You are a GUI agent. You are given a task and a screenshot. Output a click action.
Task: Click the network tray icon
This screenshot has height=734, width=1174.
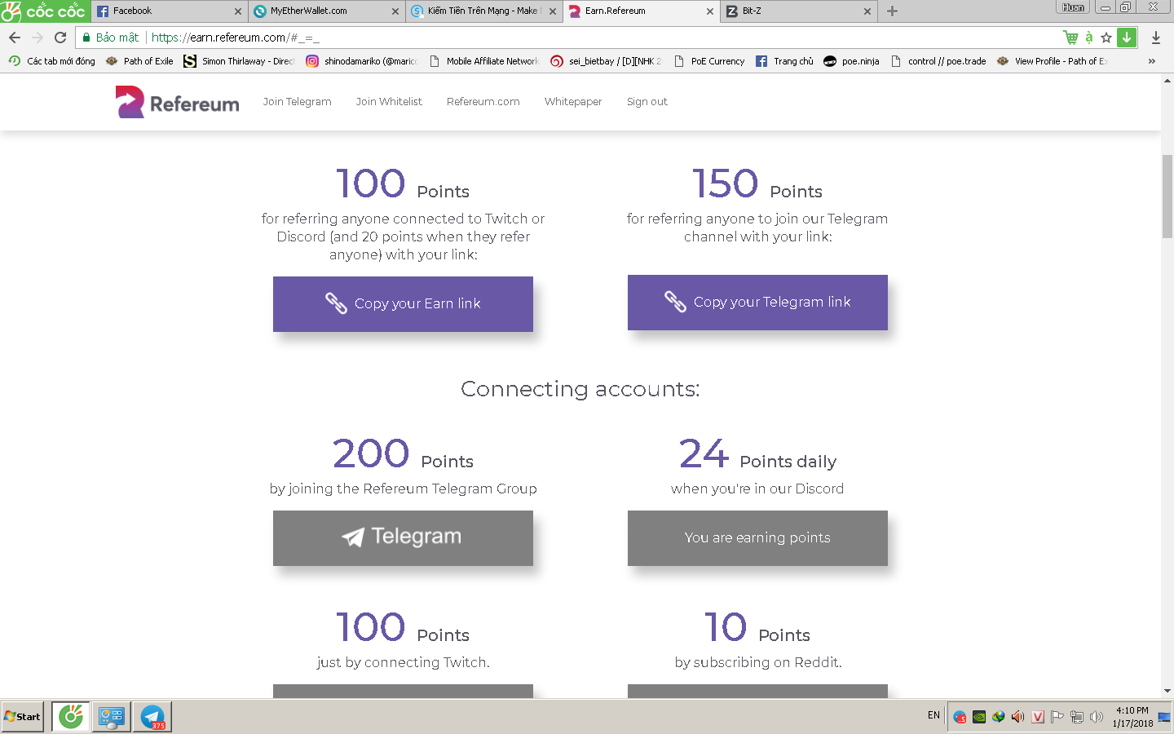point(1077,717)
